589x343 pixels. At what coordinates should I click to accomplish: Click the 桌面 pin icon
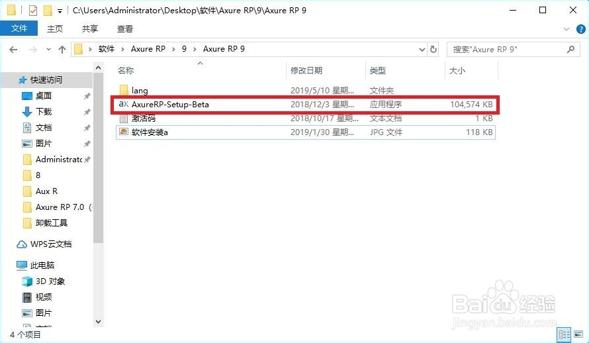pos(87,96)
